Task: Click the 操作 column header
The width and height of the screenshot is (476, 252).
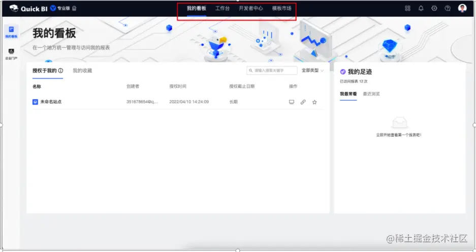Action: [293, 86]
